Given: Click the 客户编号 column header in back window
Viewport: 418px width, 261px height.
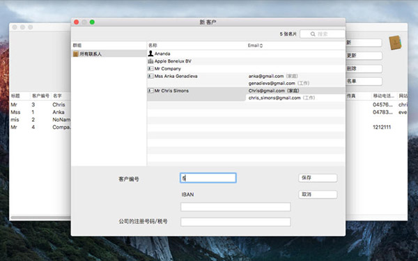Looking at the screenshot, I should (x=40, y=96).
